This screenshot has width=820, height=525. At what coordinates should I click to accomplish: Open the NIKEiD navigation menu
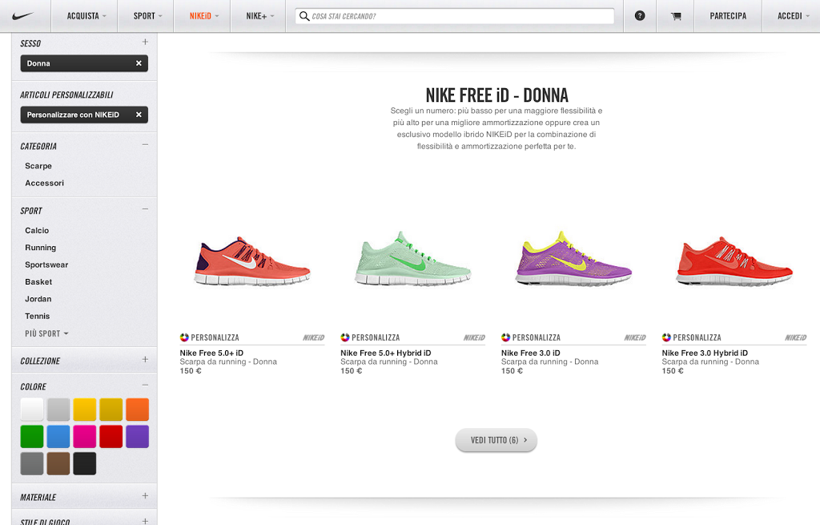tap(204, 16)
